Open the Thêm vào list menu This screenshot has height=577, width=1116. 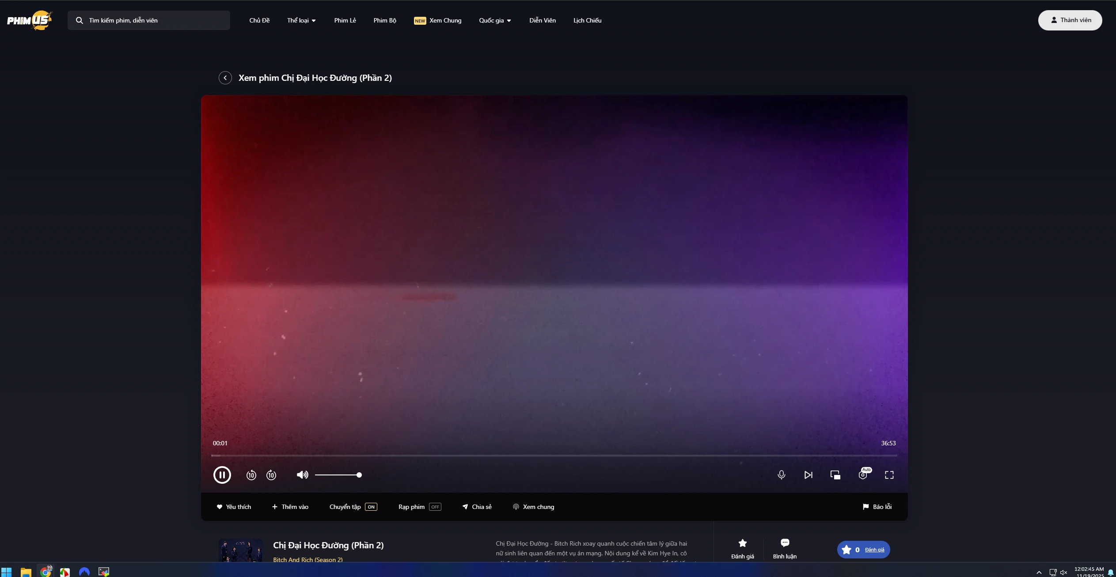click(x=290, y=507)
